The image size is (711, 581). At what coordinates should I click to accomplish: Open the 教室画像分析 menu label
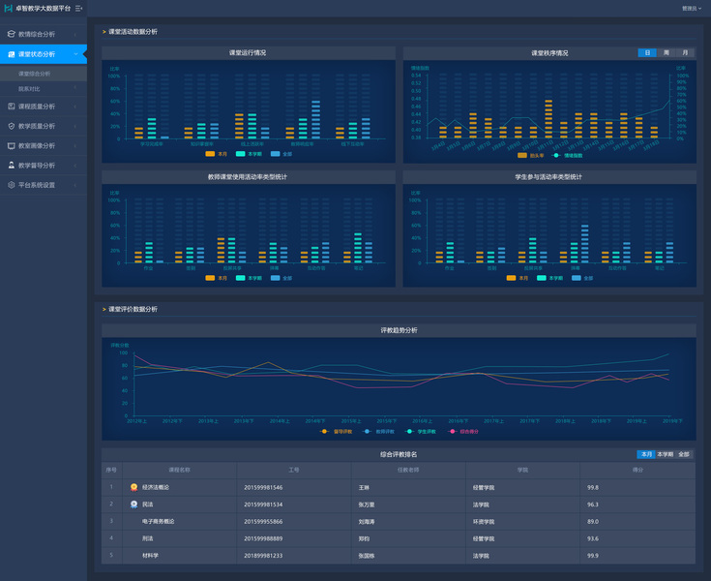pyautogui.click(x=37, y=145)
